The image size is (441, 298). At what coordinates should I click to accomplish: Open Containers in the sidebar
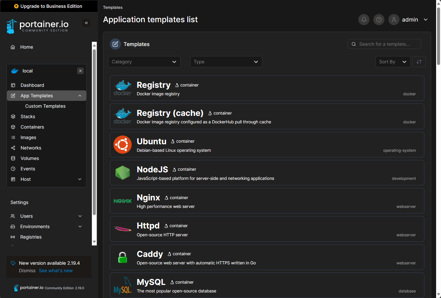tap(32, 127)
